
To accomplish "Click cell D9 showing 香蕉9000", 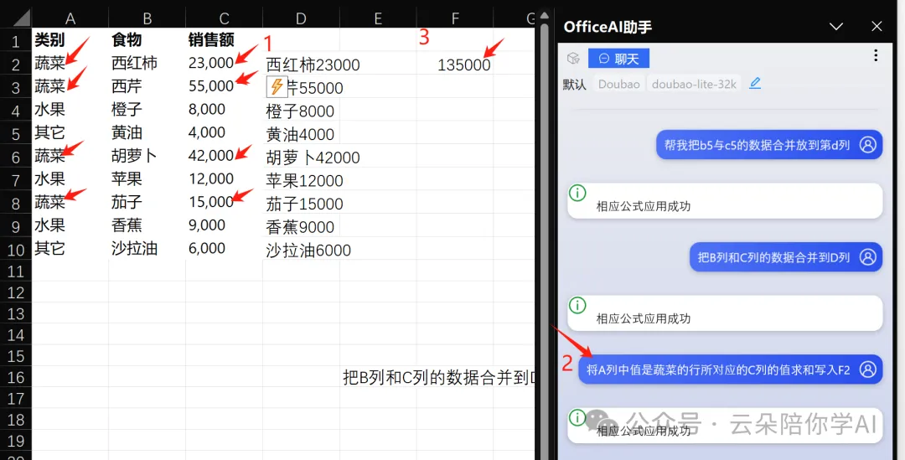I will (301, 227).
